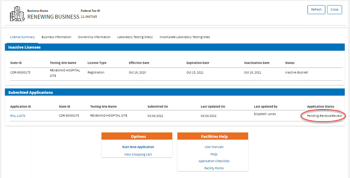View the Incomplete Laboratory Testing Sites tab

185,37
